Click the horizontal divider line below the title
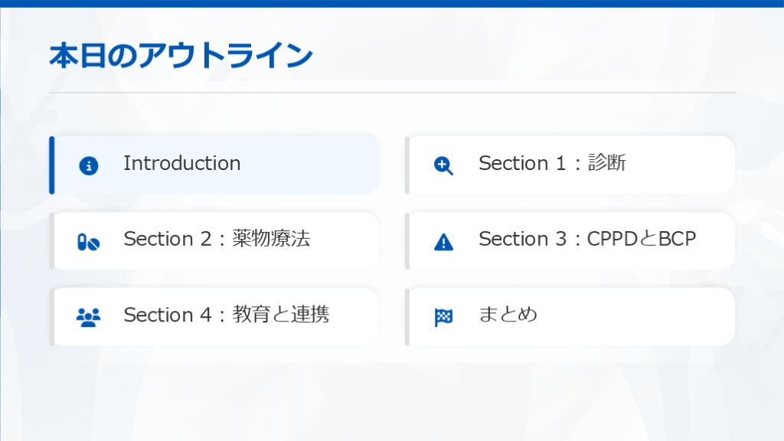Screen dimensions: 784x441 pyautogui.click(x=392, y=93)
